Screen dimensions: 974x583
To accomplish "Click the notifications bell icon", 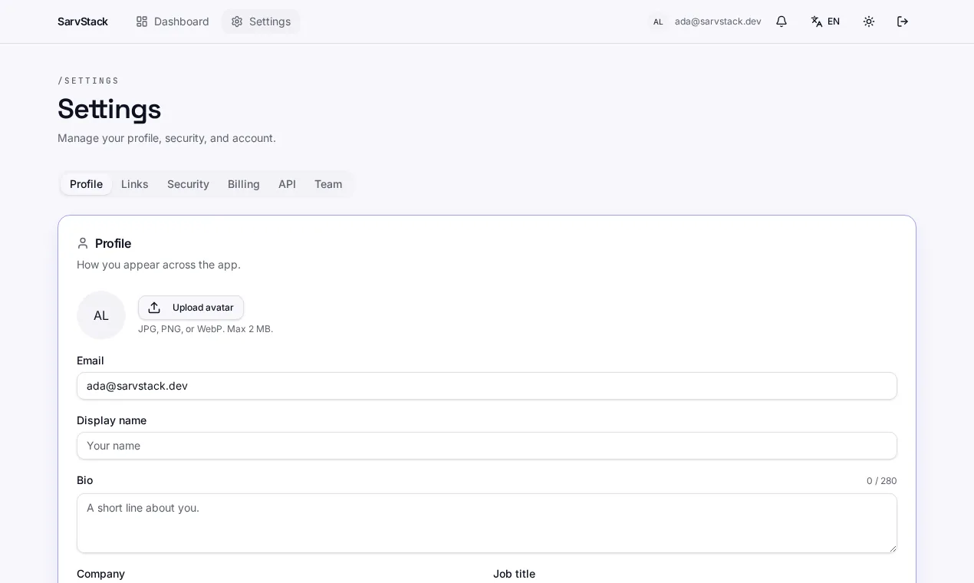I will tap(782, 21).
